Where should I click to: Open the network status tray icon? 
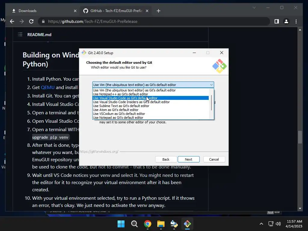click(x=271, y=224)
